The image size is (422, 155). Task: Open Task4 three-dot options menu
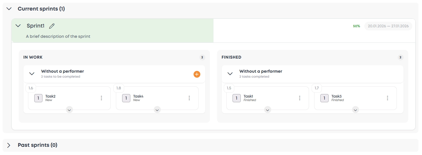[189, 98]
